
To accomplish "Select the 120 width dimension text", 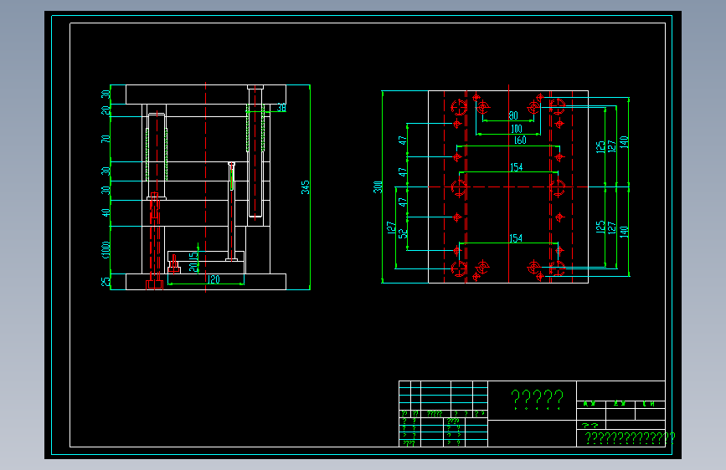I will tap(213, 279).
